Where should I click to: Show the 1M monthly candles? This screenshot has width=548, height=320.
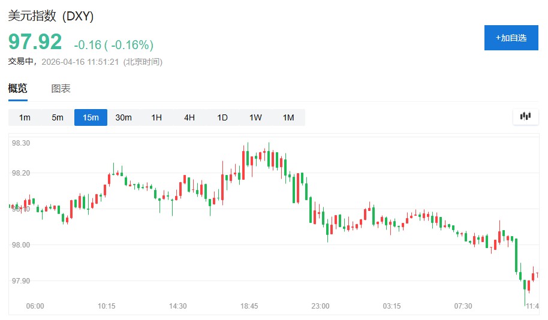point(288,117)
